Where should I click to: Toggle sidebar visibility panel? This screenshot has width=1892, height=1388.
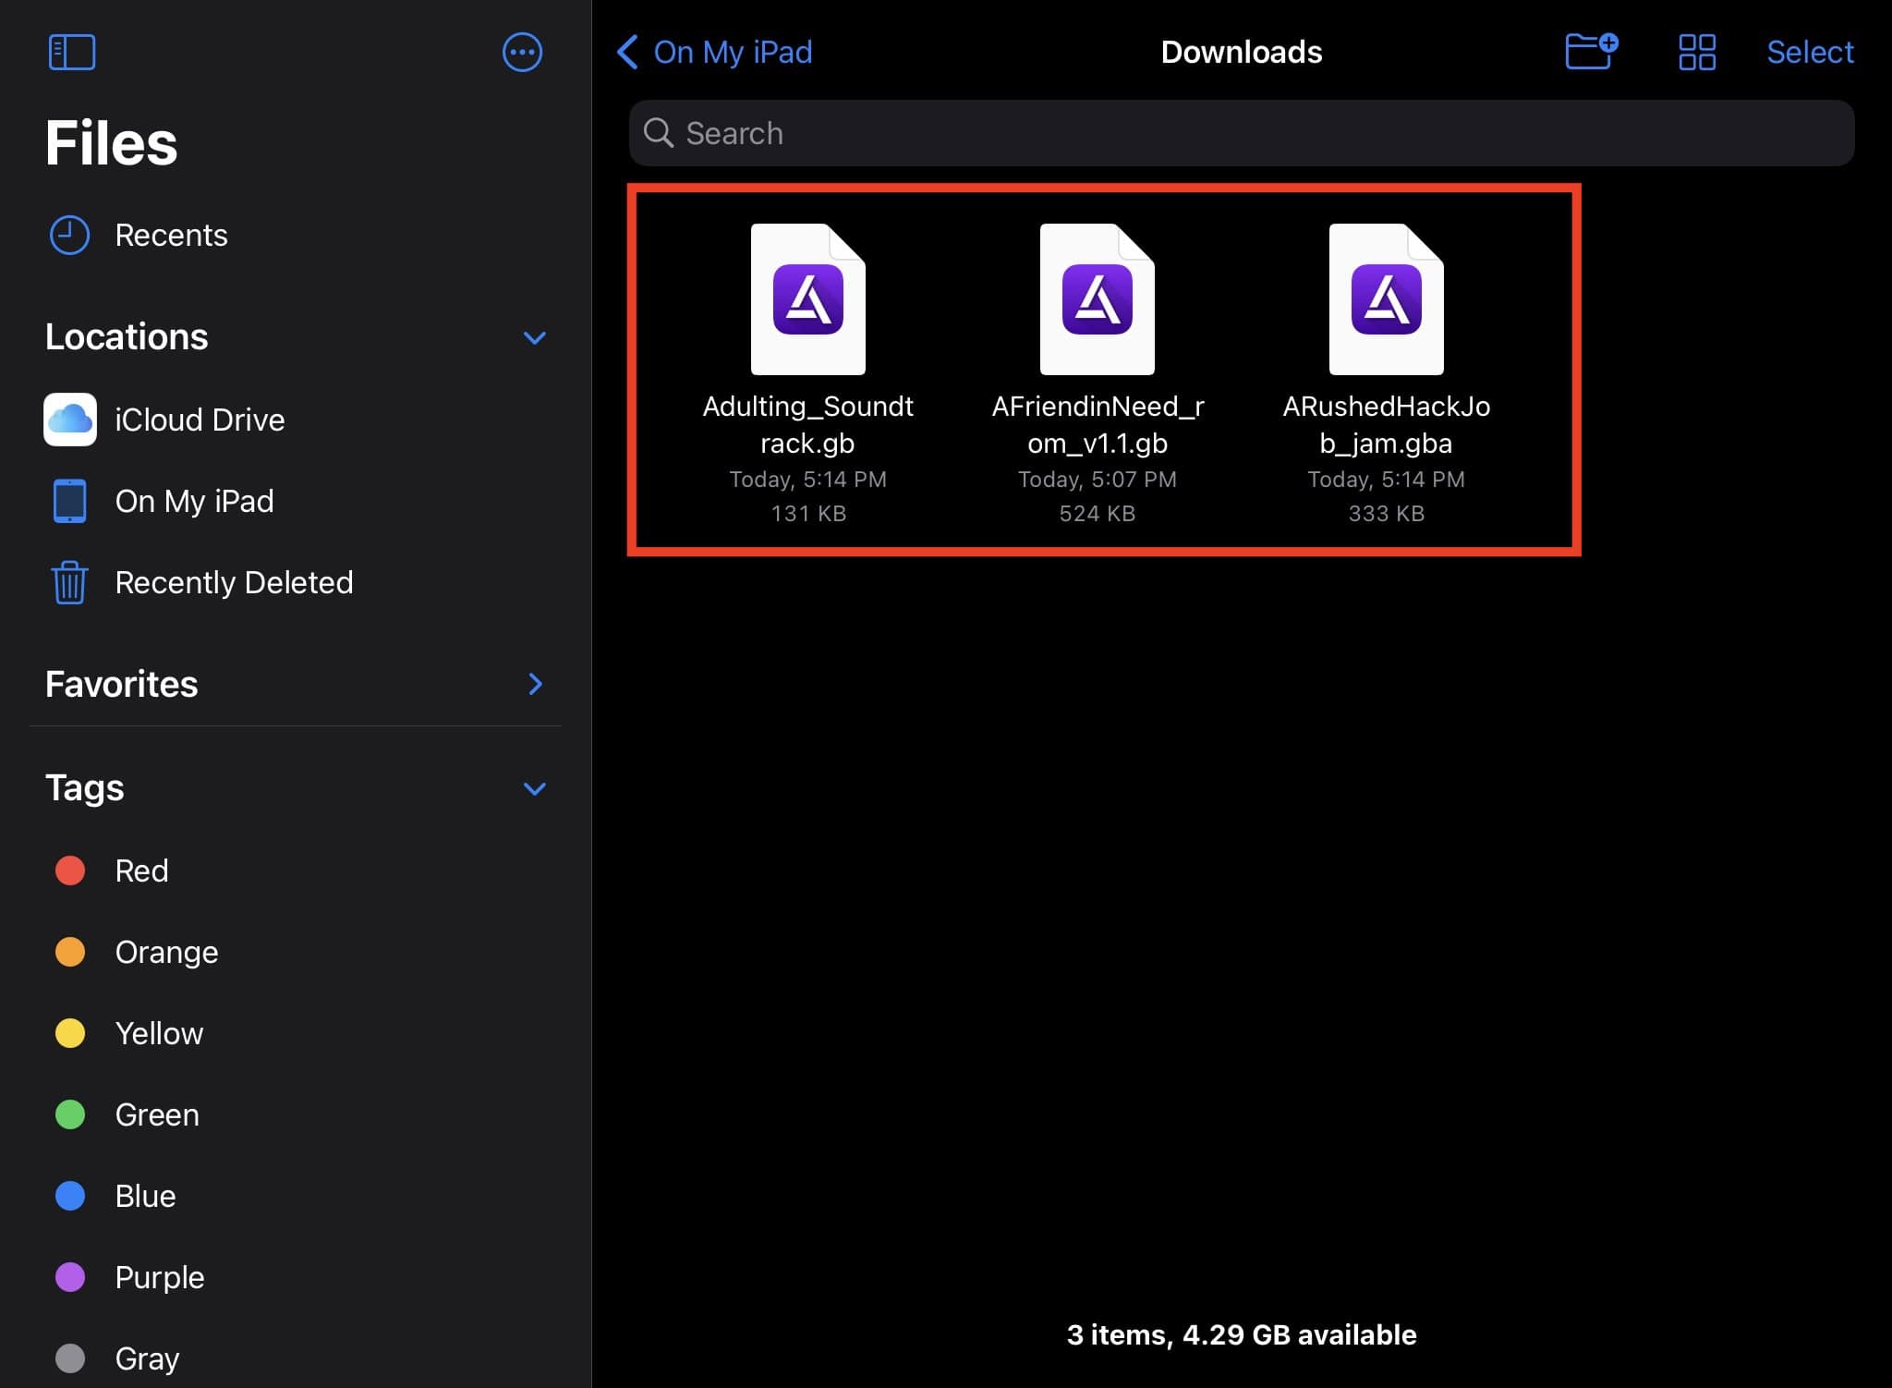(x=70, y=53)
